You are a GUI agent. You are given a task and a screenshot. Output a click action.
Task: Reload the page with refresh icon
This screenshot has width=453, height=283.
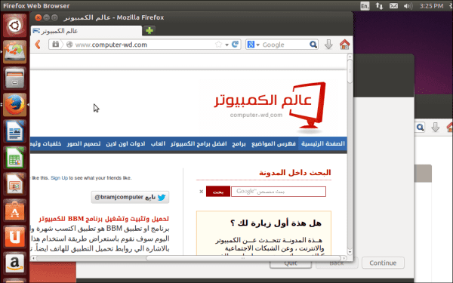click(x=235, y=45)
